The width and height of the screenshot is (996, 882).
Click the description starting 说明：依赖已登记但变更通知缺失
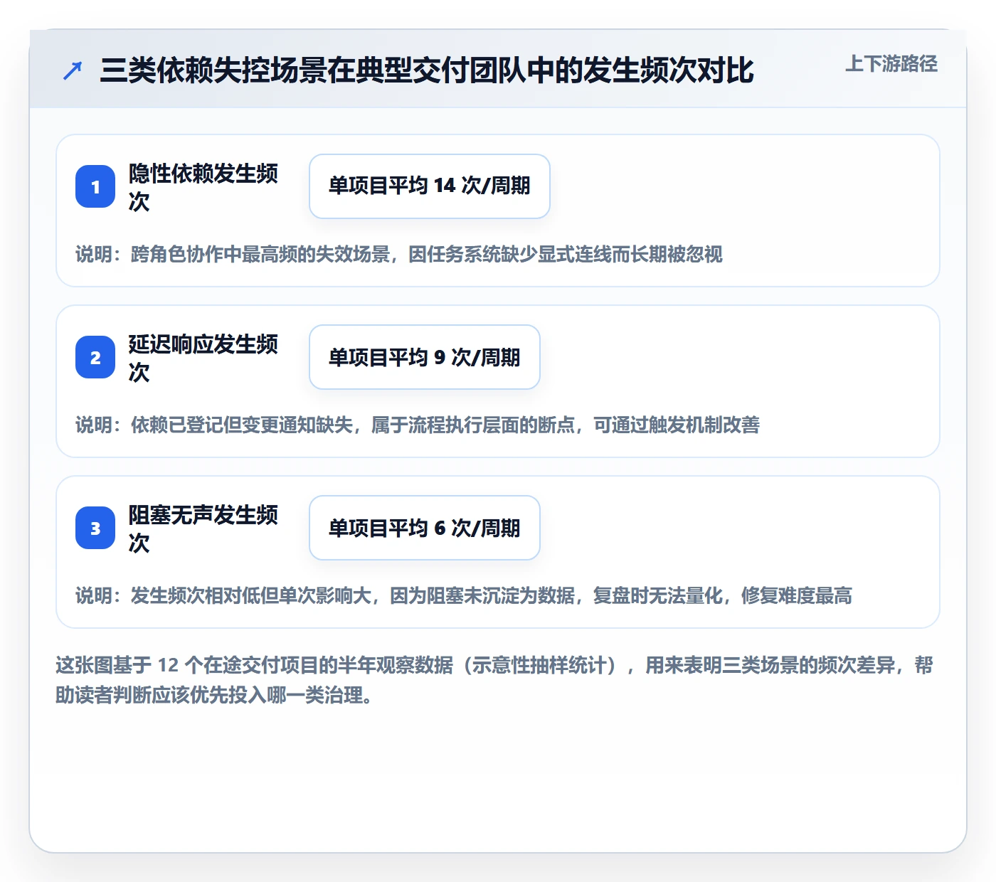coord(418,425)
